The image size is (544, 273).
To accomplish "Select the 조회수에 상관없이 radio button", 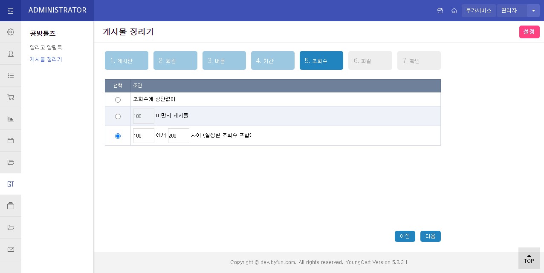I will click(118, 100).
